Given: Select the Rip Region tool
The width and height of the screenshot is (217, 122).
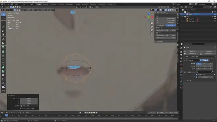Looking at the screenshot, I should pos(3,91).
